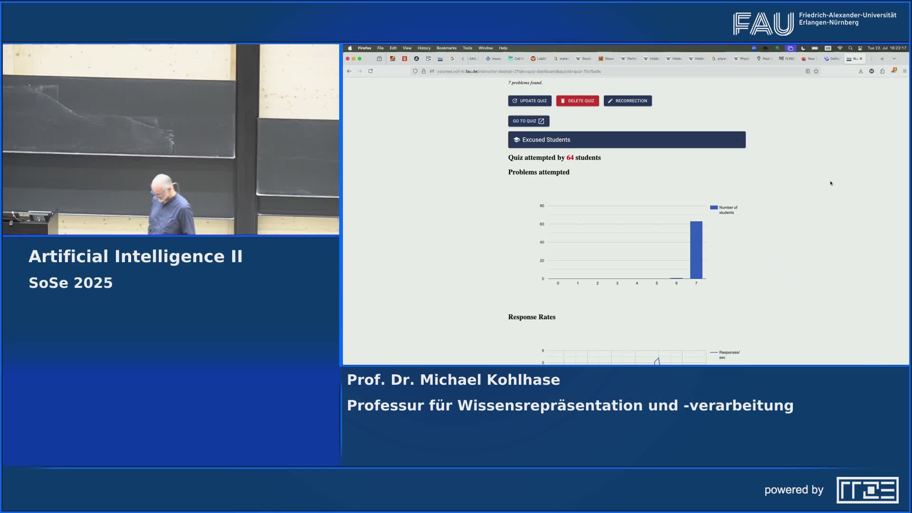Bookmark this page using the star icon
The width and height of the screenshot is (912, 513).
(816, 71)
